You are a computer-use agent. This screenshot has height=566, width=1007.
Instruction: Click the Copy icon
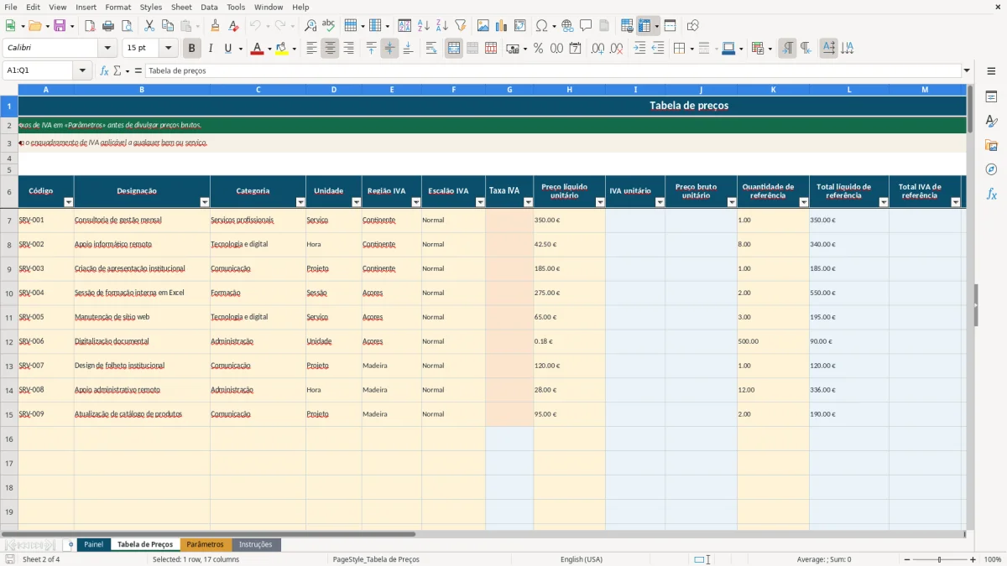(x=168, y=26)
